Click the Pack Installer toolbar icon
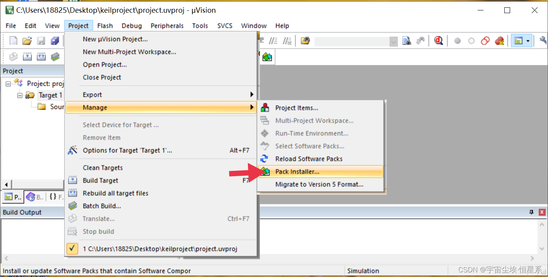The width and height of the screenshot is (548, 277). click(267, 57)
